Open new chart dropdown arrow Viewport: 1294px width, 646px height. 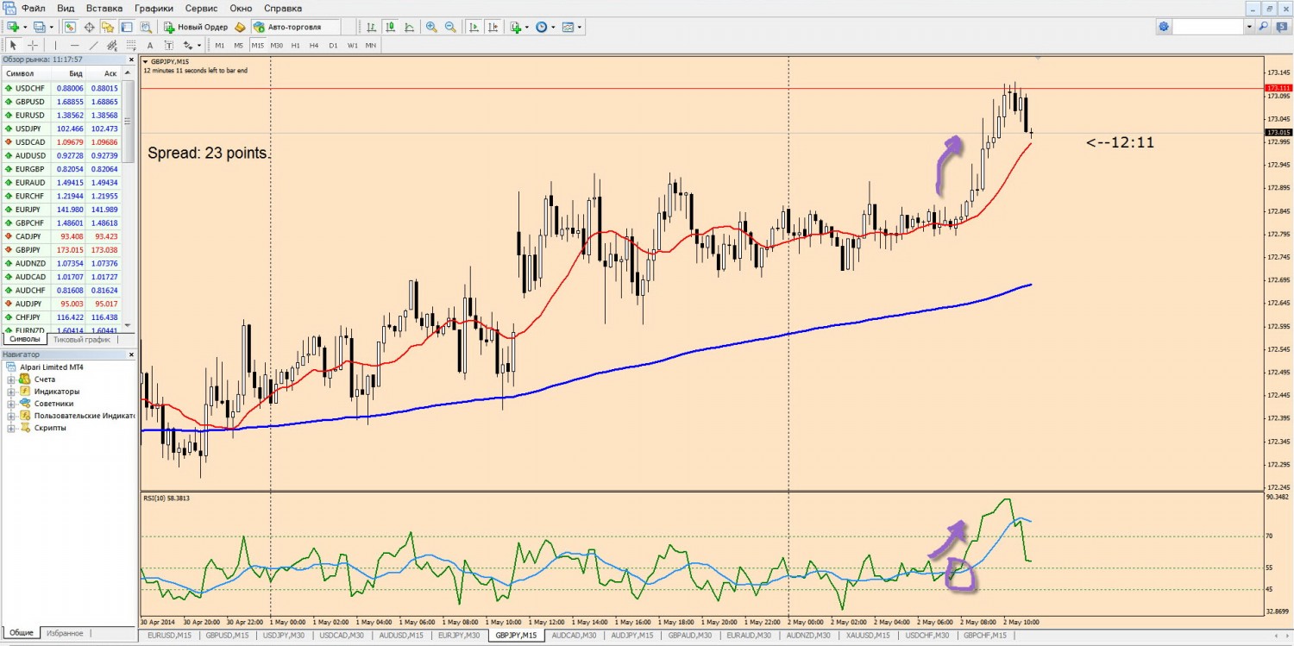(x=26, y=27)
